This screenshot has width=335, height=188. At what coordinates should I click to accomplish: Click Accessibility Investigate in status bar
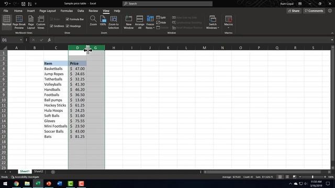tap(25, 177)
